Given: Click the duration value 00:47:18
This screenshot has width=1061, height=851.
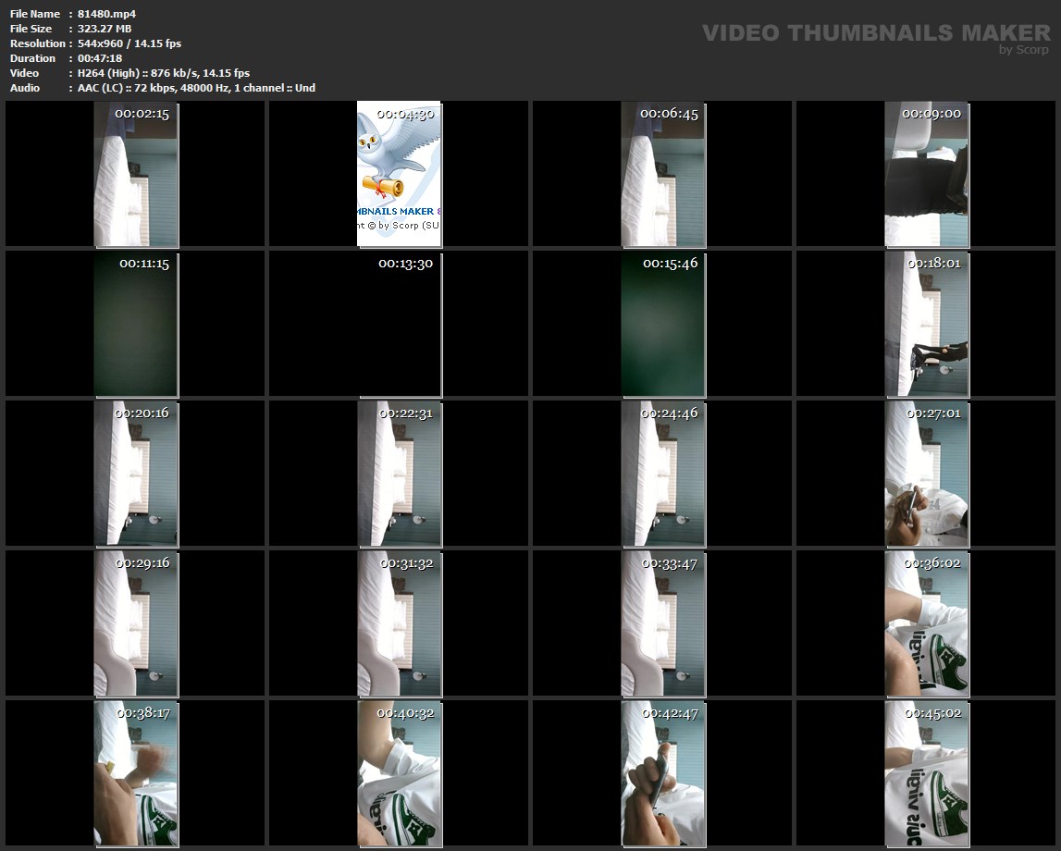Looking at the screenshot, I should click(100, 58).
